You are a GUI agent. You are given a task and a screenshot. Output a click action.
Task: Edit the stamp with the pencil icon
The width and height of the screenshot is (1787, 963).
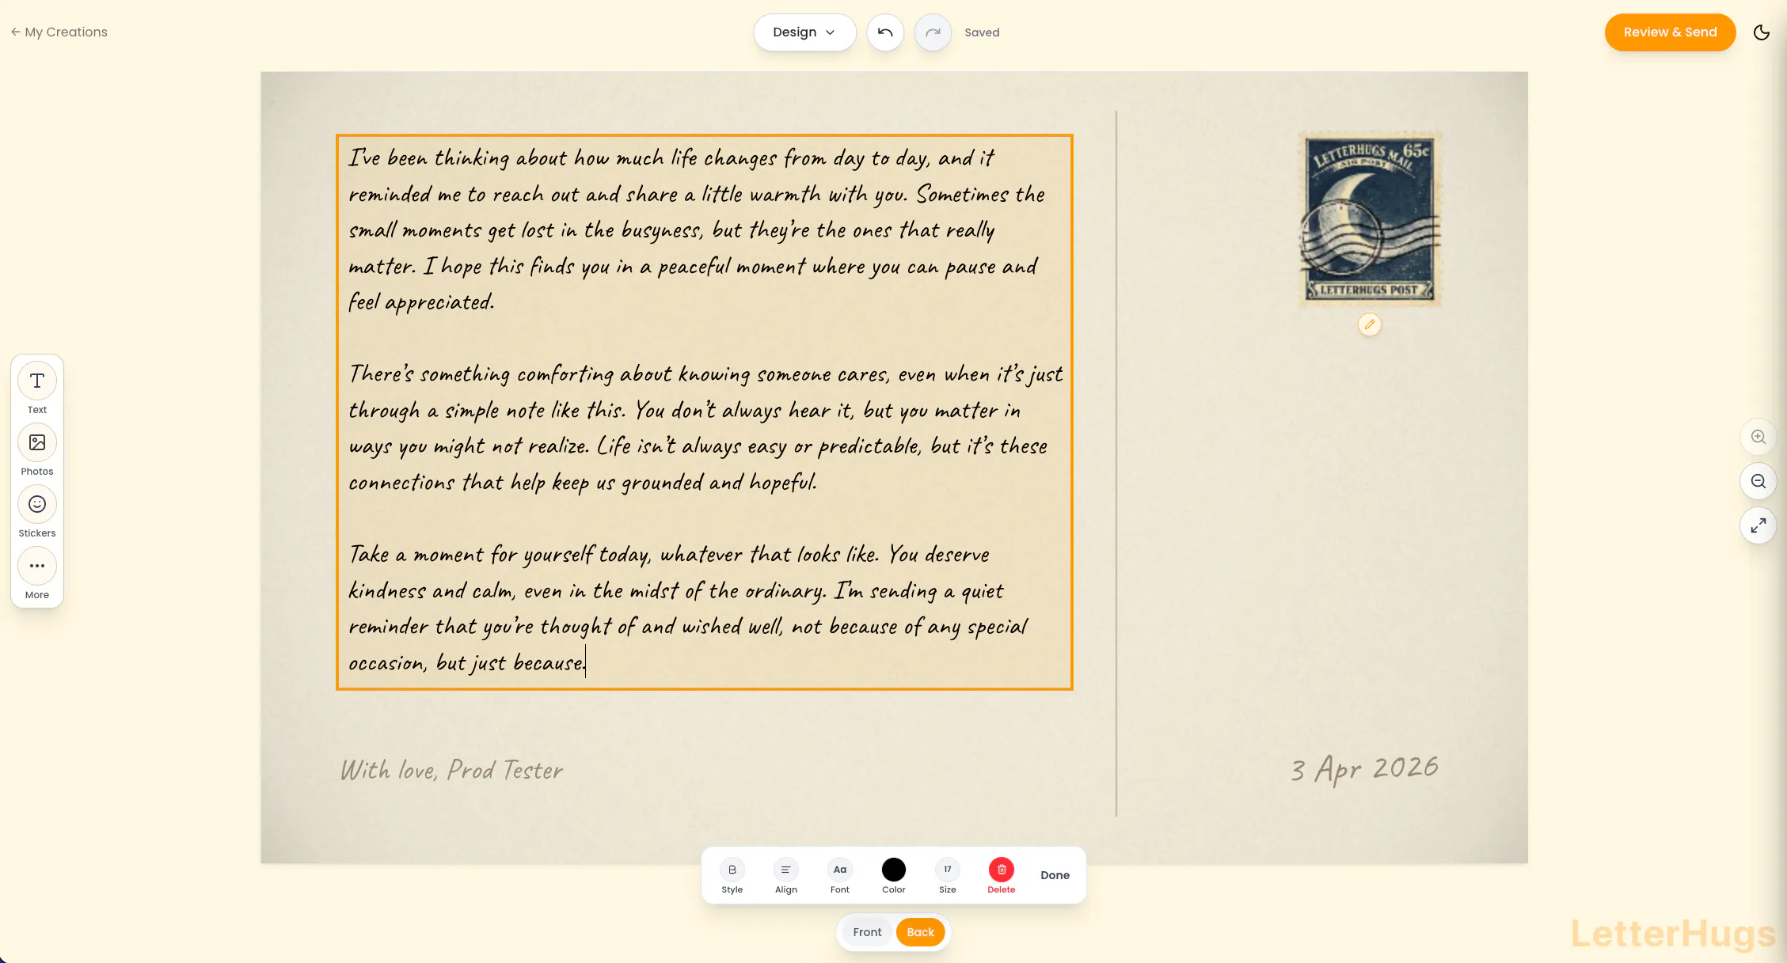pyautogui.click(x=1370, y=324)
